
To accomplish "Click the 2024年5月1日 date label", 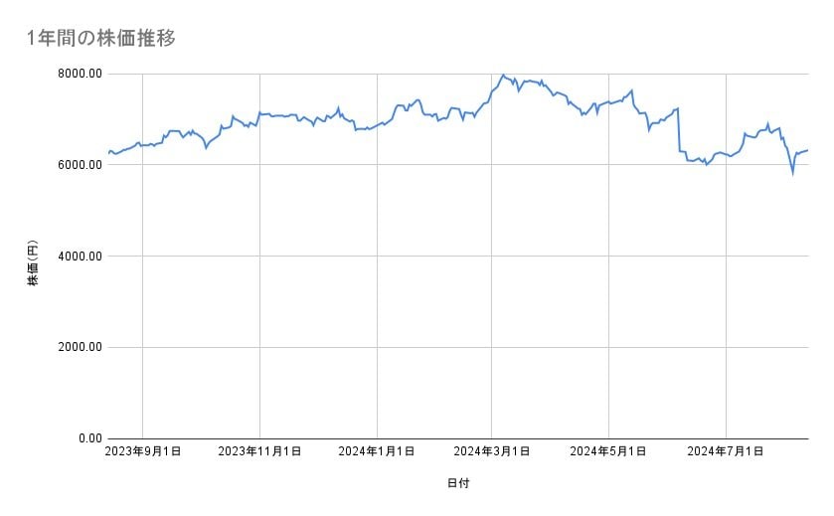I will point(608,451).
